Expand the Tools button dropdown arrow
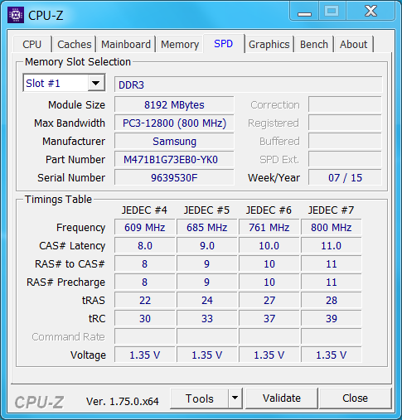 pos(235,398)
